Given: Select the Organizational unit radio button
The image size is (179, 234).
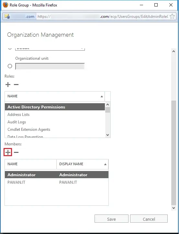Looking at the screenshot, I should pyautogui.click(x=10, y=66).
